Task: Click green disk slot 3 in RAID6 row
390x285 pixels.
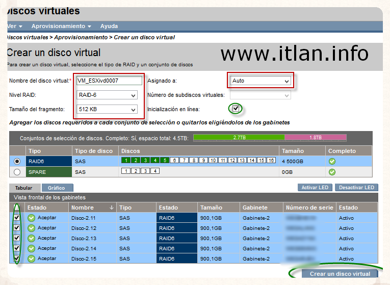Action: 145,161
